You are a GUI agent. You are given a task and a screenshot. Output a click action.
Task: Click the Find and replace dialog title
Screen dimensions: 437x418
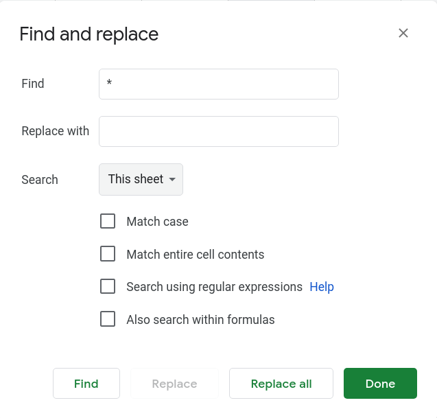(89, 34)
